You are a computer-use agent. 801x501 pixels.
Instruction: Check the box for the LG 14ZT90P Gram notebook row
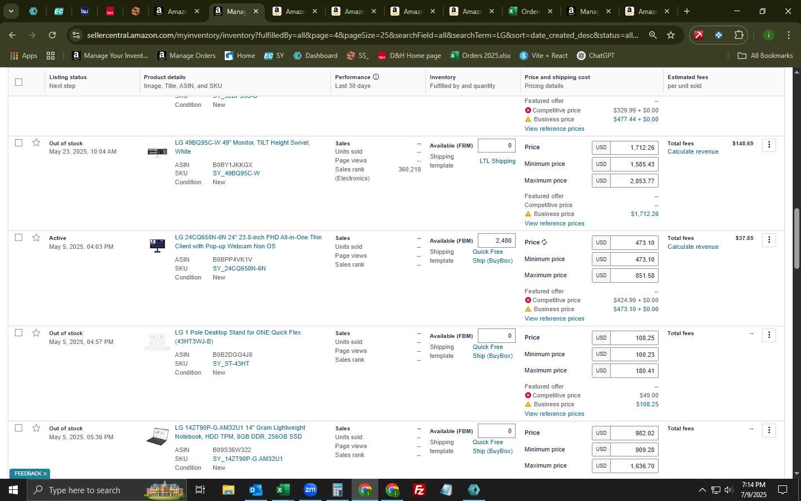click(18, 428)
